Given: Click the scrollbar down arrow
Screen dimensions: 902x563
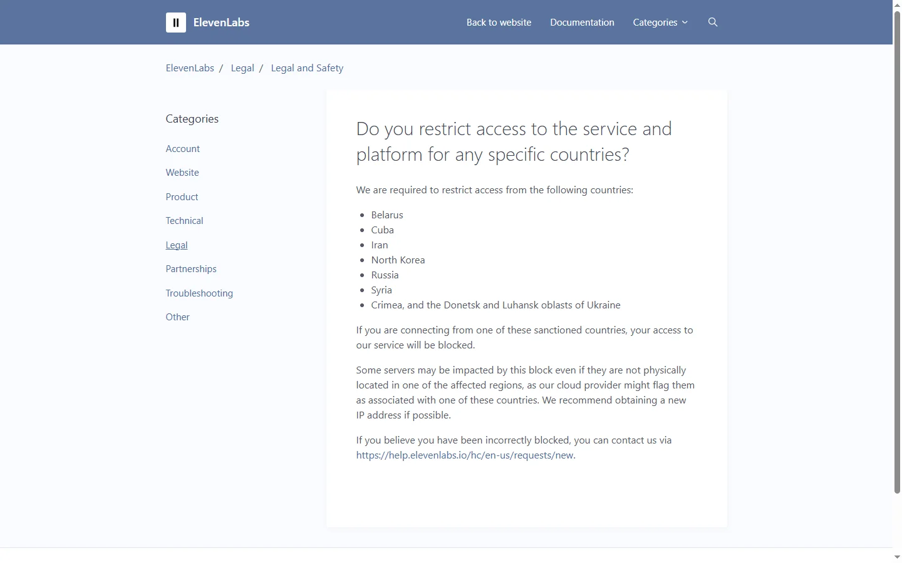Looking at the screenshot, I should [x=896, y=556].
